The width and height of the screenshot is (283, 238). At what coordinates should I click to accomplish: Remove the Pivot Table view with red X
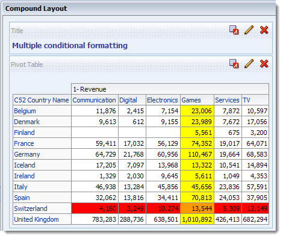(x=264, y=64)
